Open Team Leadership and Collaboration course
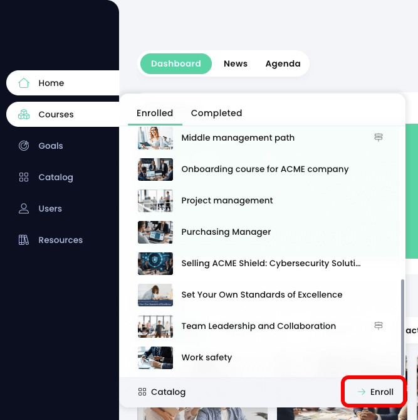Viewport: 418px width, 420px height. pos(262,326)
